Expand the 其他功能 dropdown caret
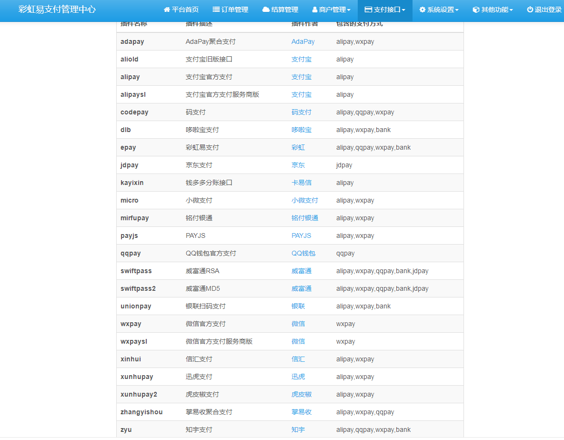 [511, 10]
